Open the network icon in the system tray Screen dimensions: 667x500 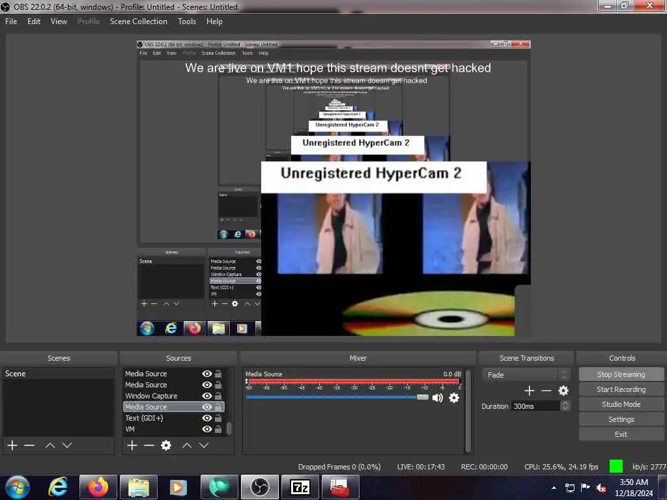pos(569,488)
